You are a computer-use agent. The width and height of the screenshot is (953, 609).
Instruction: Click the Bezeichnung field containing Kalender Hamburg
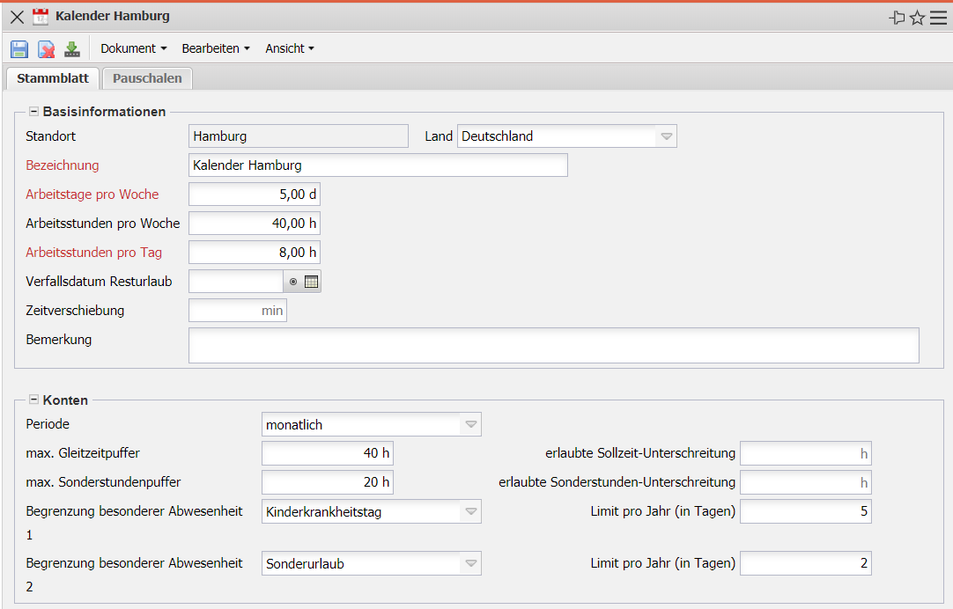tap(378, 165)
